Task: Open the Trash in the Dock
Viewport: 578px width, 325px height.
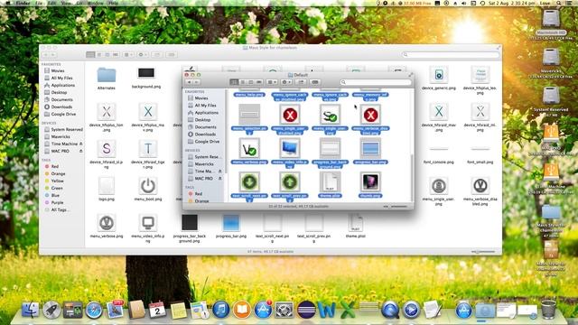Action: 548,309
